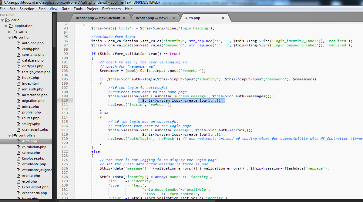Click line number 110 in gutter

click(x=65, y=100)
